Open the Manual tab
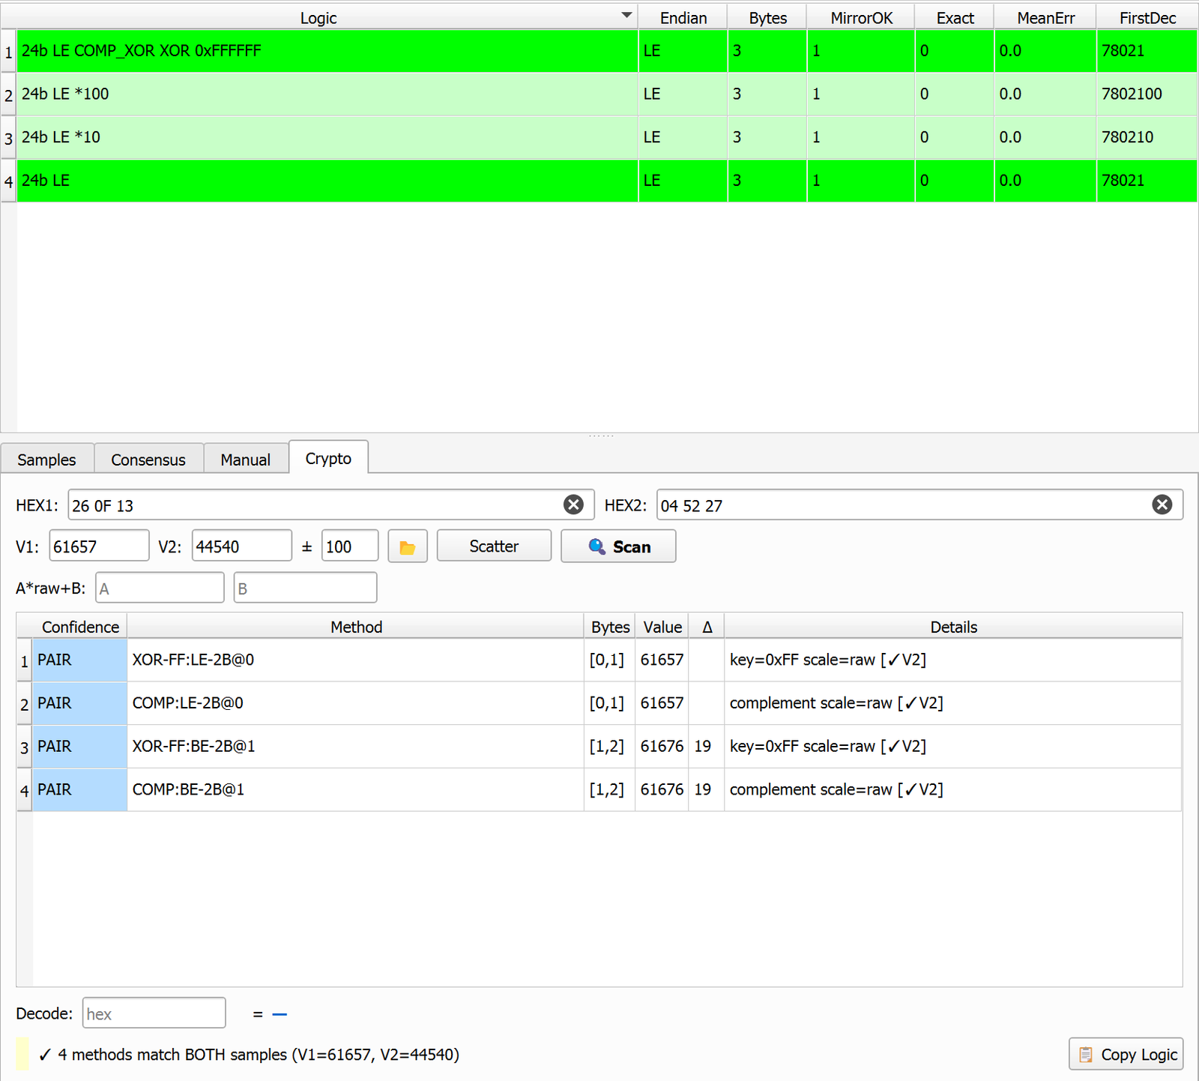 [x=245, y=460]
